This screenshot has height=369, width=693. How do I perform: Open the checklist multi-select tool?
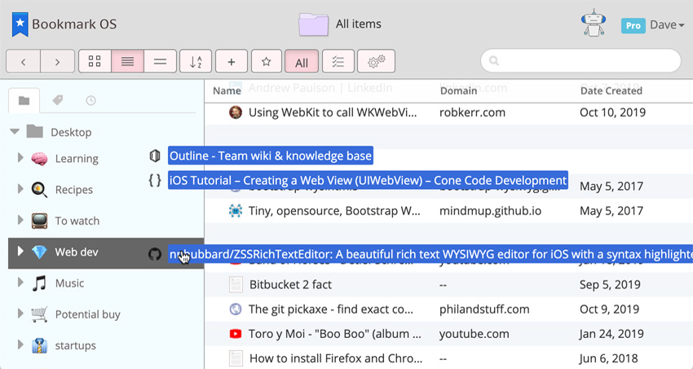338,62
